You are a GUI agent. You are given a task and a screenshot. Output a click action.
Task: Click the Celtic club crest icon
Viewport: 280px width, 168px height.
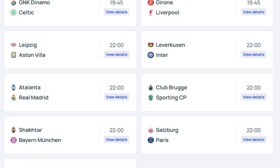click(x=13, y=12)
